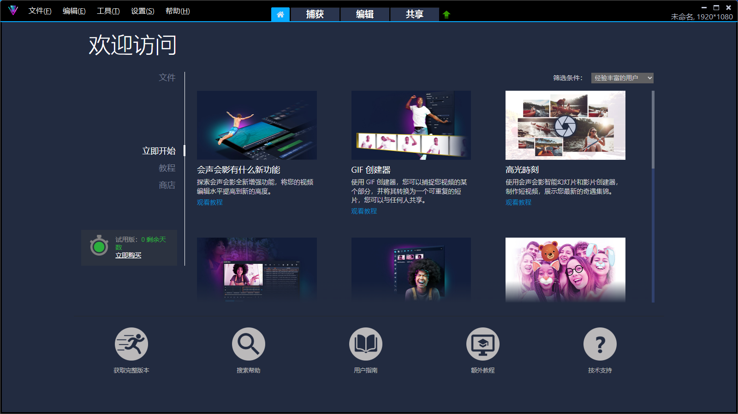Screen dimensions: 738x414
Task: Click 观看教程 under 高光時刻
Action: pyautogui.click(x=518, y=202)
